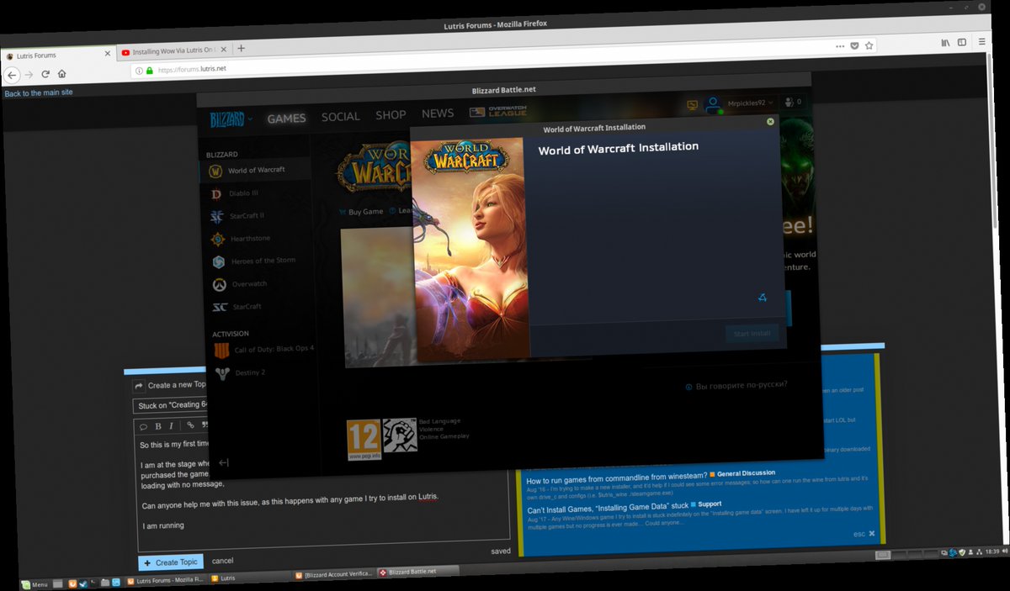Apply bold in forum editor toolbar

[158, 426]
